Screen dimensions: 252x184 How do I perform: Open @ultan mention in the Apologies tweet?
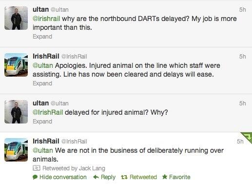coord(43,65)
